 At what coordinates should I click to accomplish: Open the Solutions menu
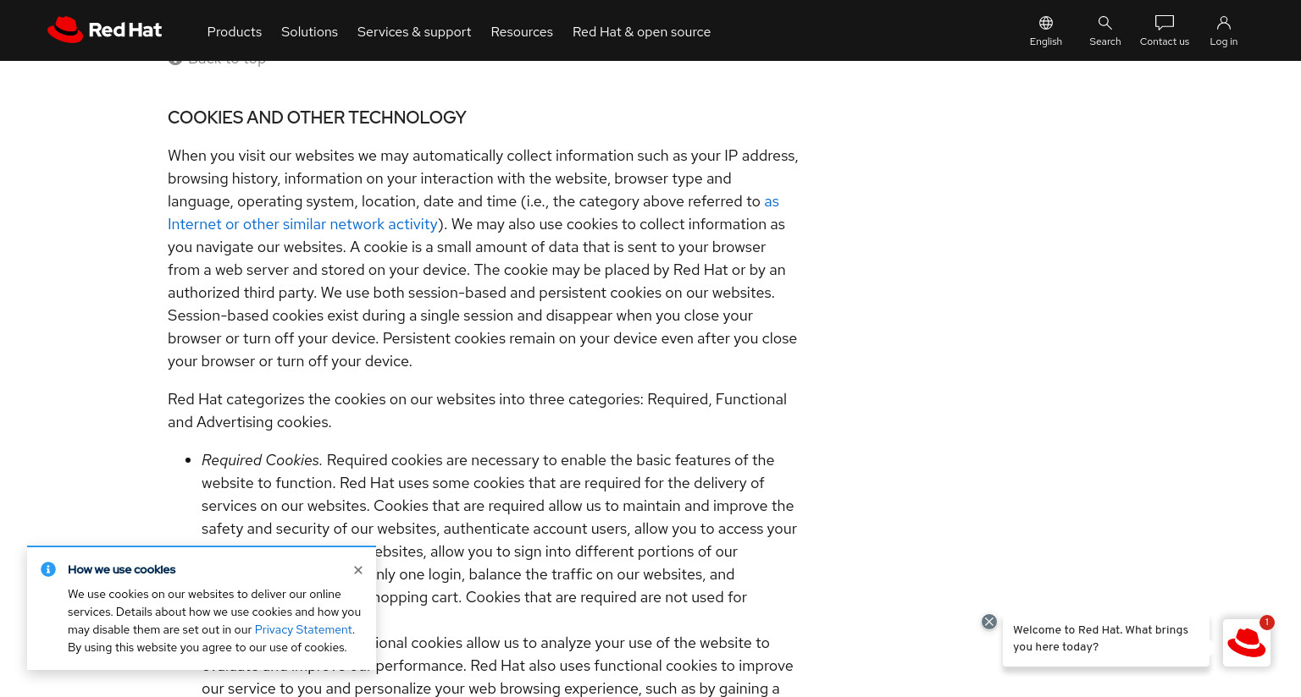tap(309, 31)
